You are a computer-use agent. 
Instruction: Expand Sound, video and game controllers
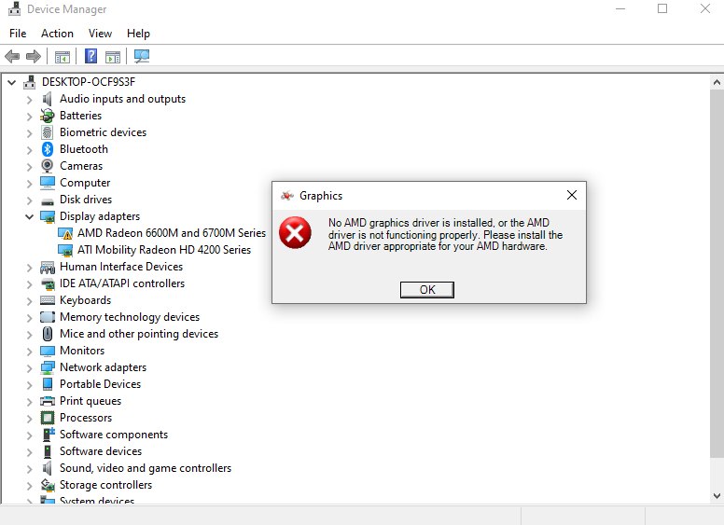point(29,469)
